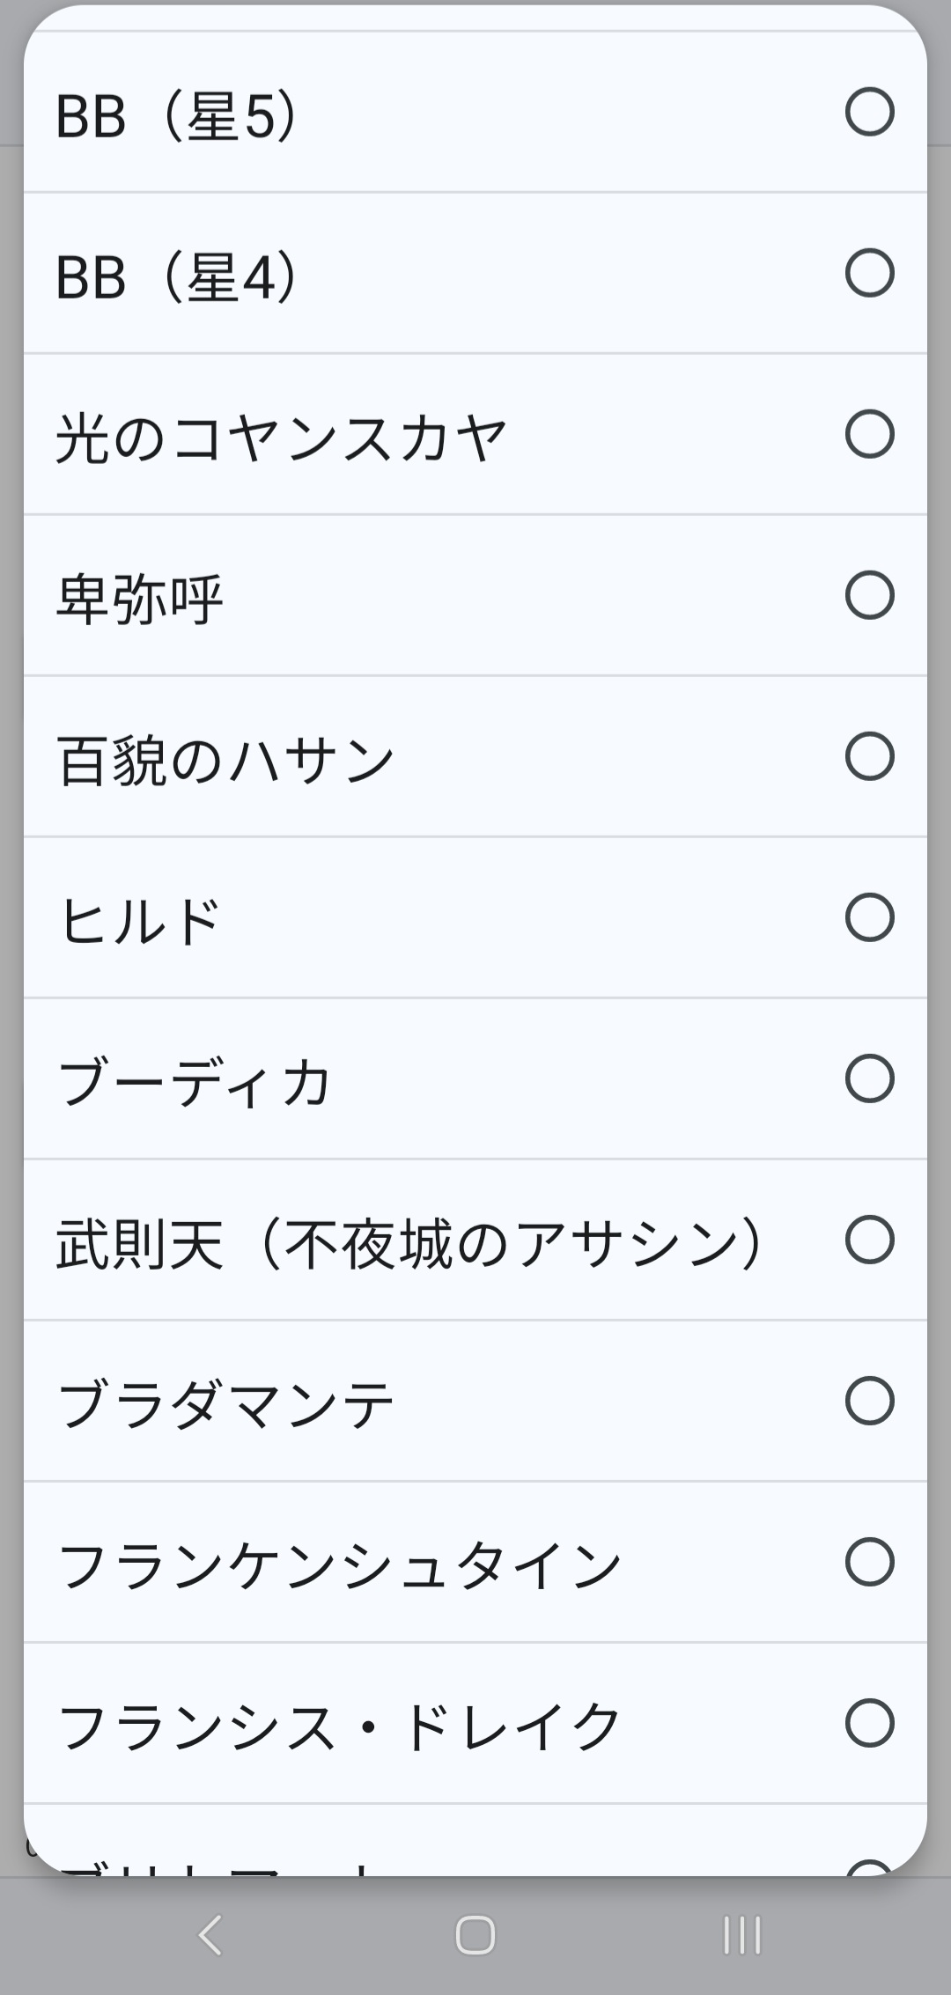Choose the 光のコヤンスカヤ radio button
The image size is (951, 1995).
pos(869,434)
